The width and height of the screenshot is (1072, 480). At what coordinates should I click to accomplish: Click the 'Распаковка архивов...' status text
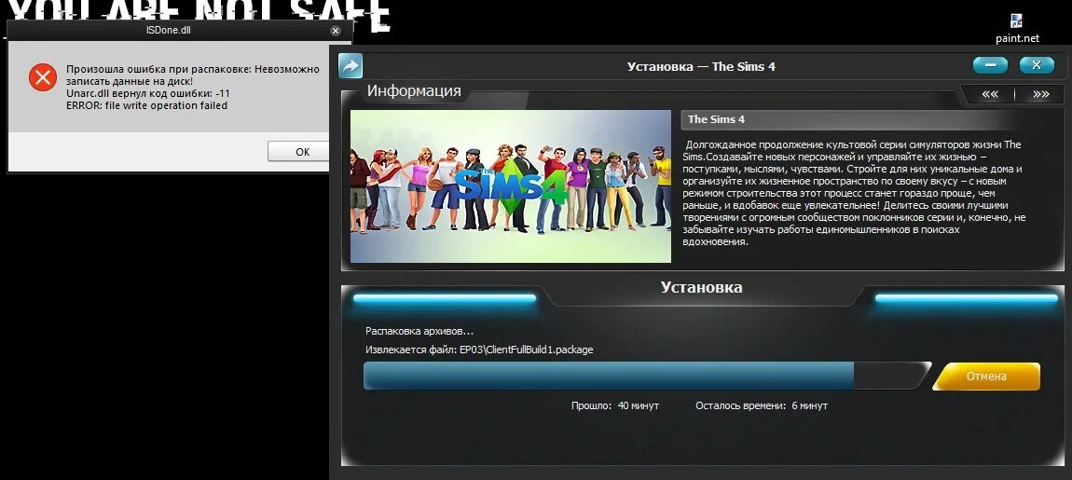[419, 331]
